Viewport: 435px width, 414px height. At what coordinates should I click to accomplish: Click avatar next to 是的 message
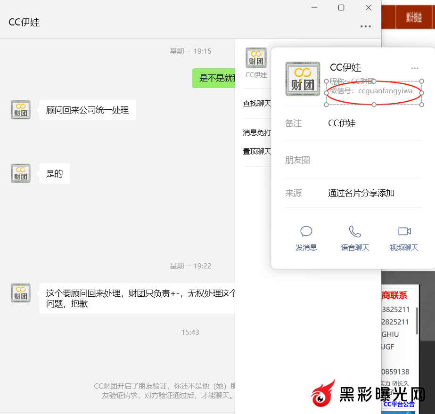[21, 173]
